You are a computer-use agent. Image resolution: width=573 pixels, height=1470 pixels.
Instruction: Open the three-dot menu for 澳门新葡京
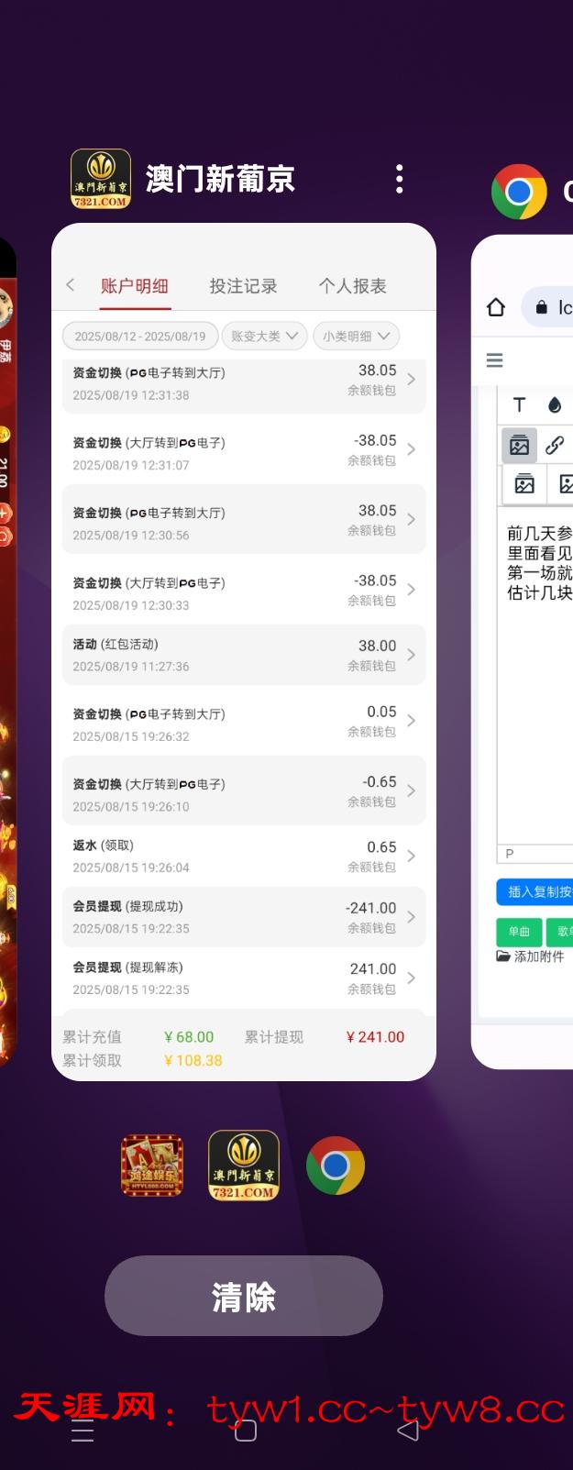[399, 179]
